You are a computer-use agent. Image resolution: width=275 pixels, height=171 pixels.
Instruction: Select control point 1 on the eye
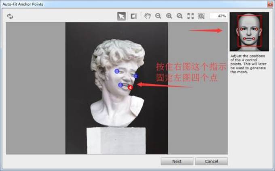(x=117, y=71)
